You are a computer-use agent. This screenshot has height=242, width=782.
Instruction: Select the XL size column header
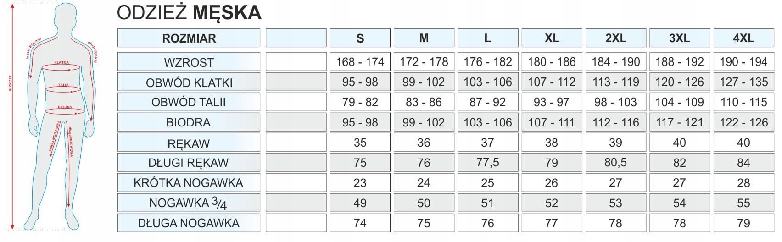click(x=552, y=38)
